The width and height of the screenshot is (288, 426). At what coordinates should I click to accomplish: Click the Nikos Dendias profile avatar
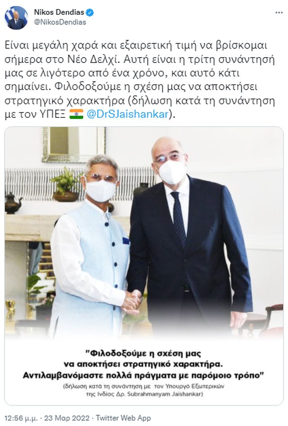pyautogui.click(x=16, y=18)
